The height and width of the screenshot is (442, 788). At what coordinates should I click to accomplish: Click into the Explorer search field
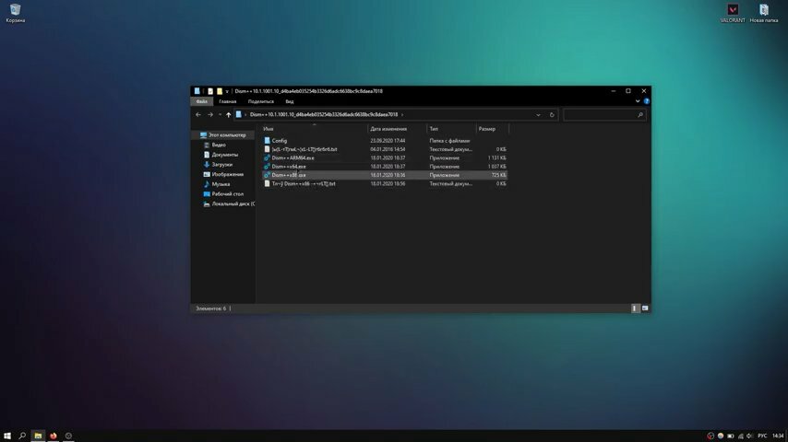pos(599,115)
